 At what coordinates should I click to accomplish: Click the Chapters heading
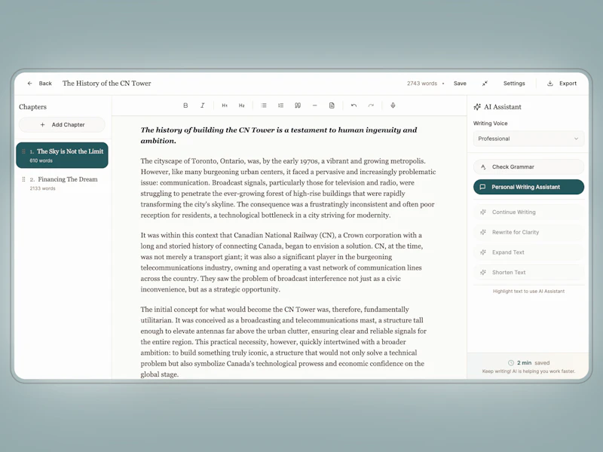coord(32,107)
